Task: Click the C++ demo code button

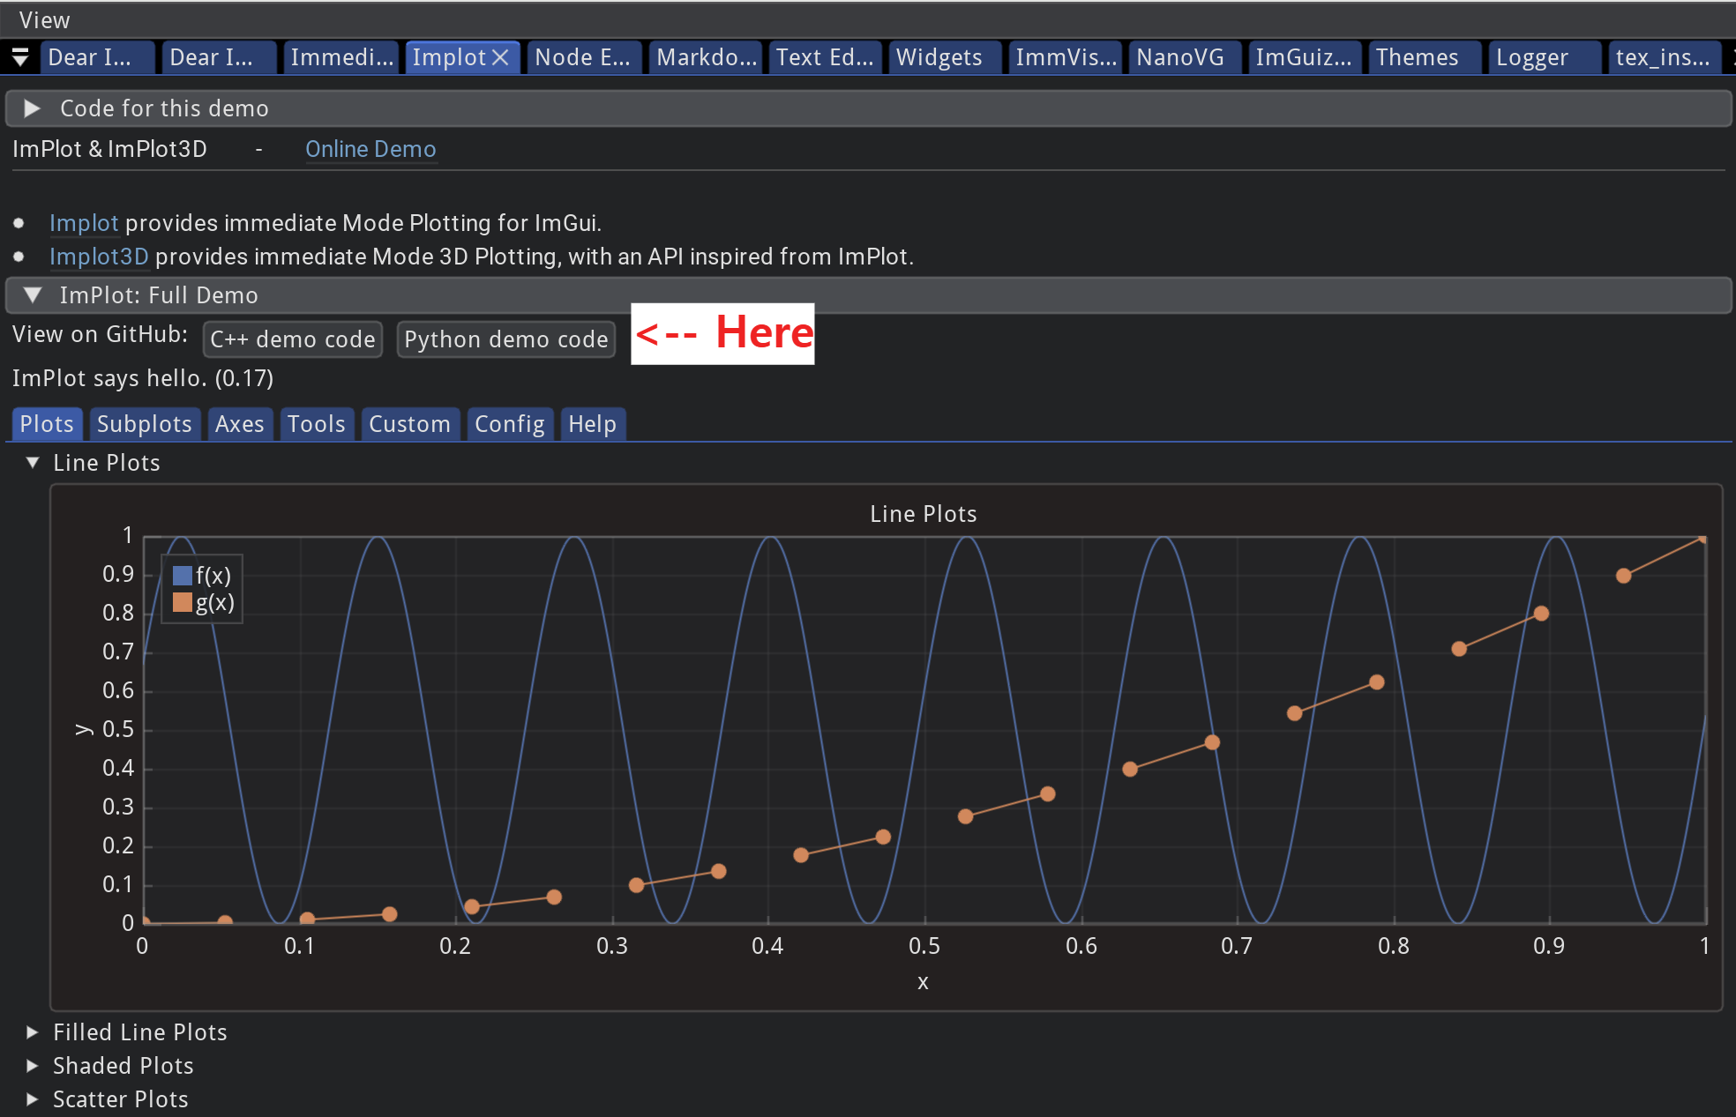Action: (293, 339)
